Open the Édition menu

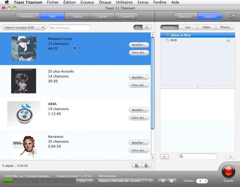point(69,2)
